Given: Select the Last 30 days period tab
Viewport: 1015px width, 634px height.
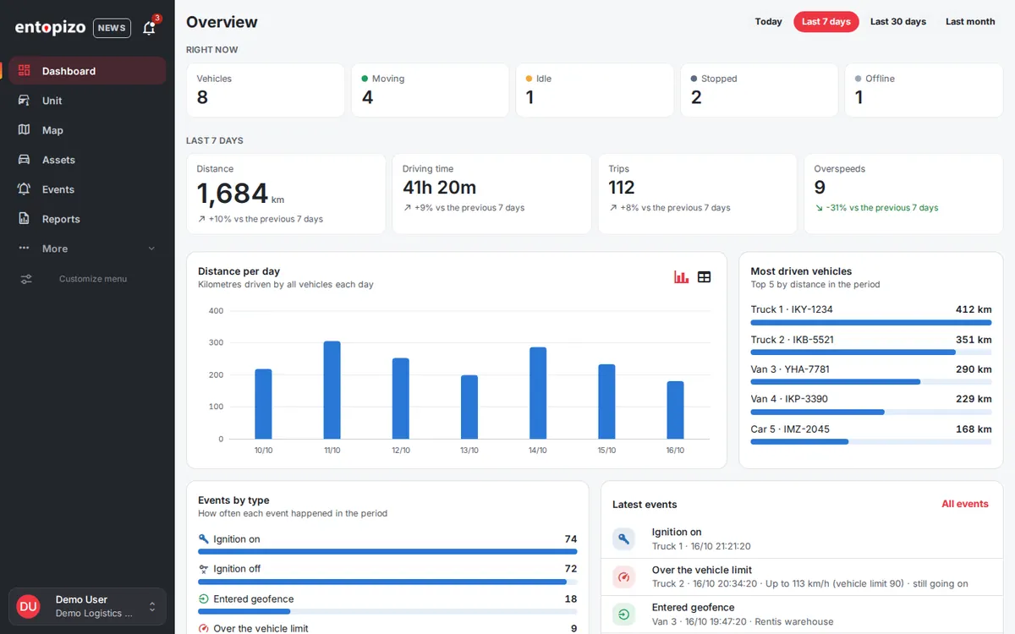Looking at the screenshot, I should 898,22.
